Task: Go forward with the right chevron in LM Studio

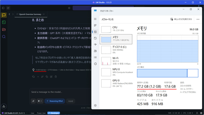Action: [x=13, y=14]
